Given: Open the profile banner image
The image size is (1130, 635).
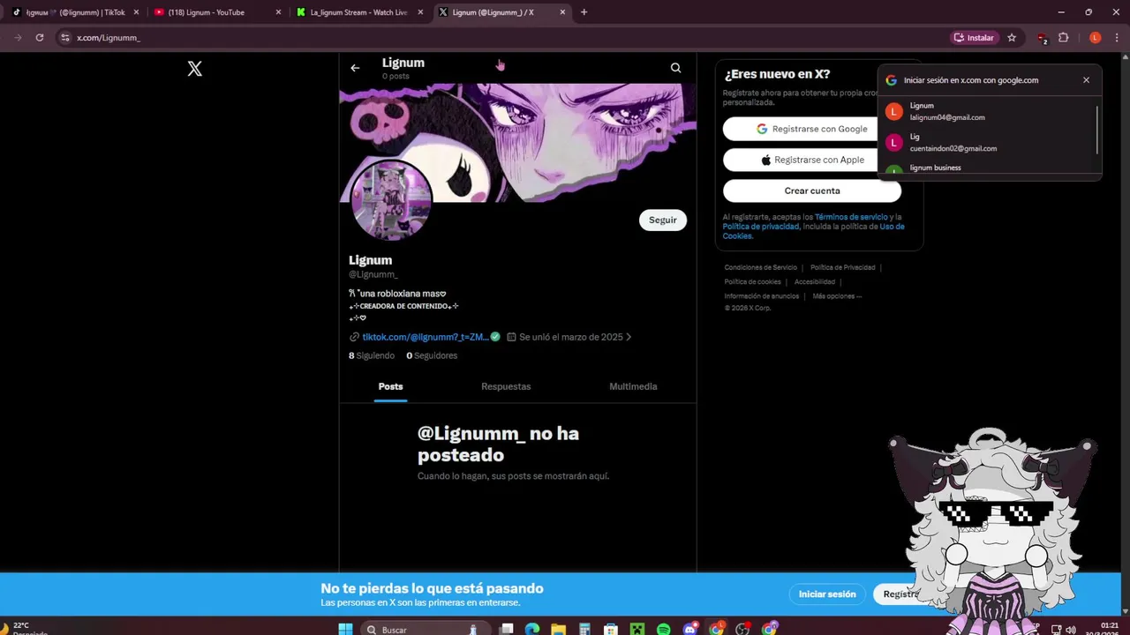Looking at the screenshot, I should click(518, 143).
